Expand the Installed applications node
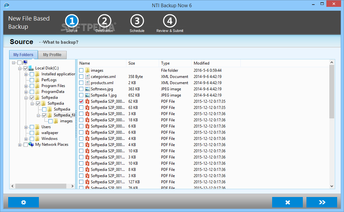This screenshot has height=212, width=344. tap(26, 74)
